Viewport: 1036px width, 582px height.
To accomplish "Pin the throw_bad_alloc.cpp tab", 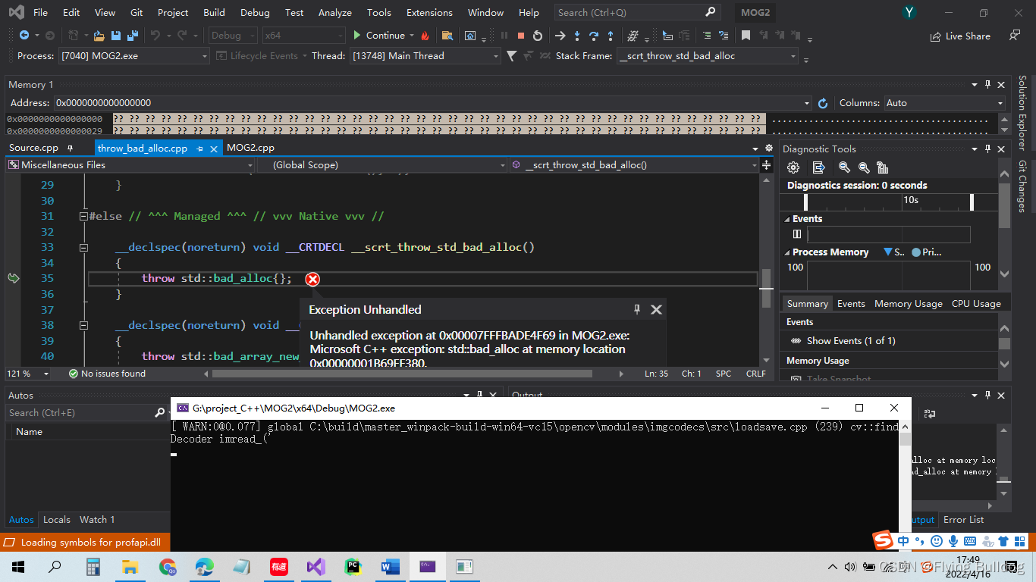I will pos(200,149).
